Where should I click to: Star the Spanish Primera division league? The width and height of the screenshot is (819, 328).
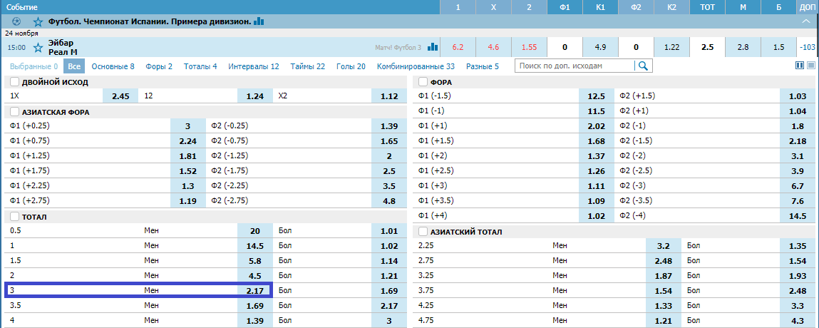pyautogui.click(x=38, y=21)
